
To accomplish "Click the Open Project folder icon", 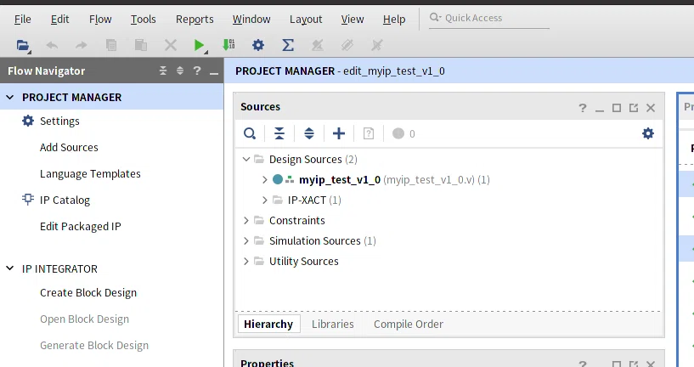I will point(23,45).
